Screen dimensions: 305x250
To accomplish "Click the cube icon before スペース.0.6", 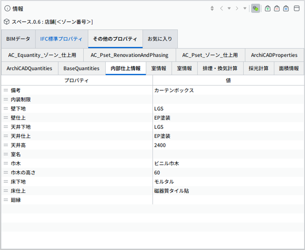I will 7,22.
